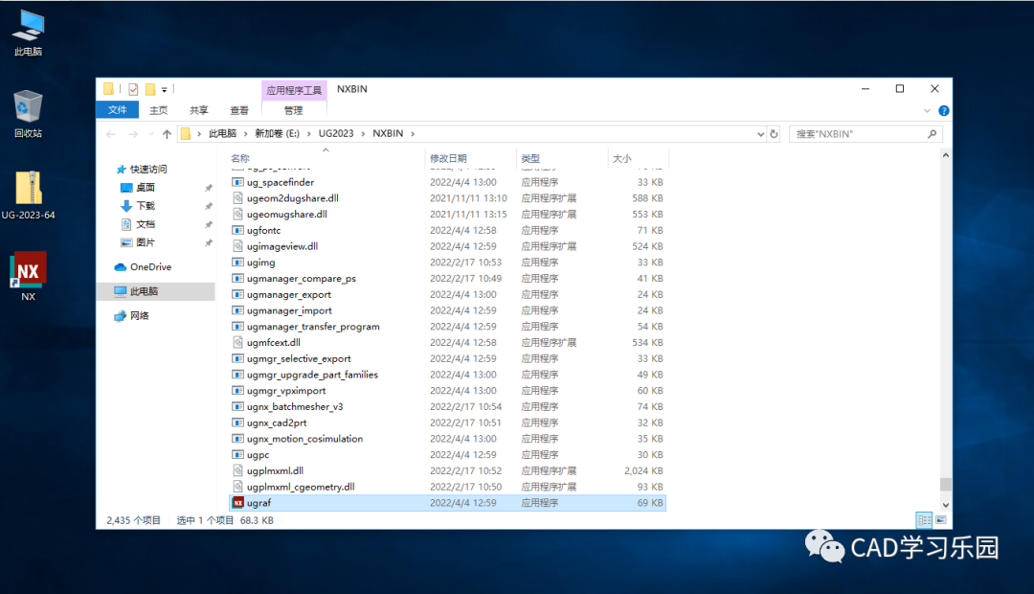Open the 主页 (Home) ribbon tab
This screenshot has height=594, width=1034.
tap(158, 110)
